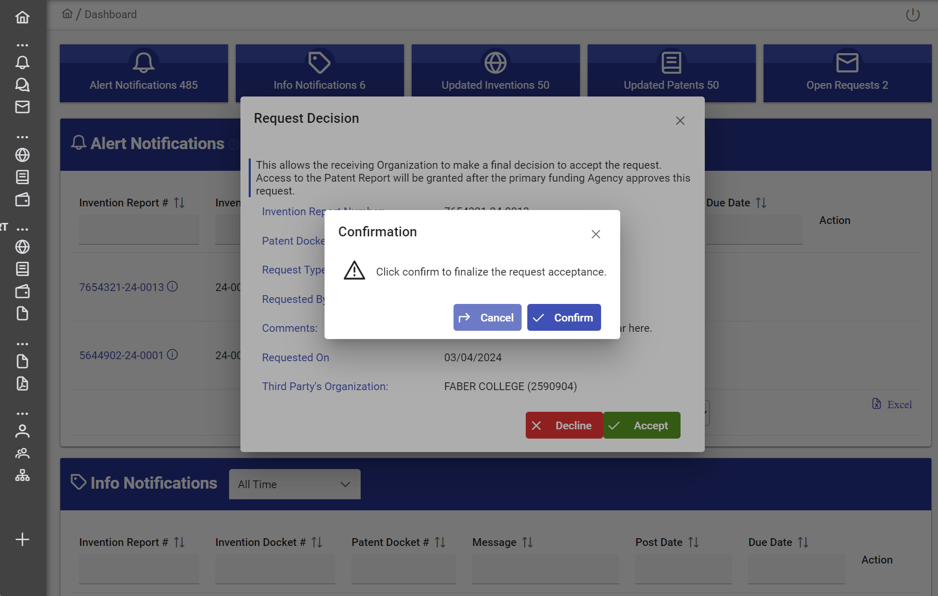Screen dimensions: 938x596
Task: Open the organization hierarchy sidebar icon
Action: (x=22, y=475)
